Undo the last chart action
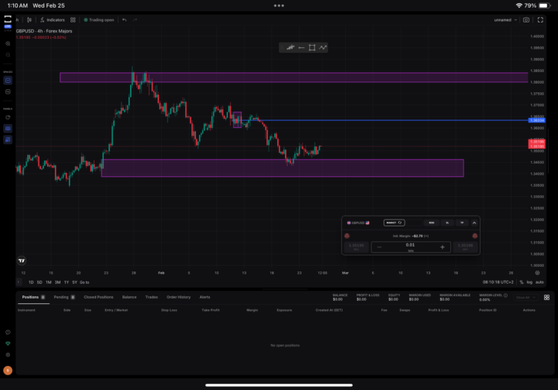 pyautogui.click(x=124, y=20)
